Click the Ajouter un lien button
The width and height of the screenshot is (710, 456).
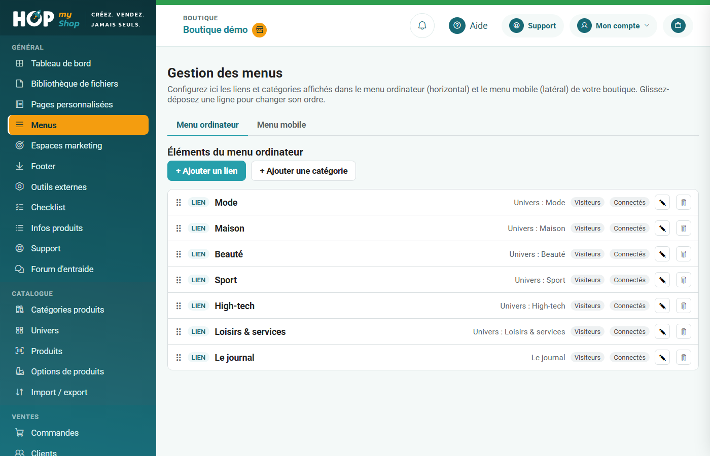[206, 171]
